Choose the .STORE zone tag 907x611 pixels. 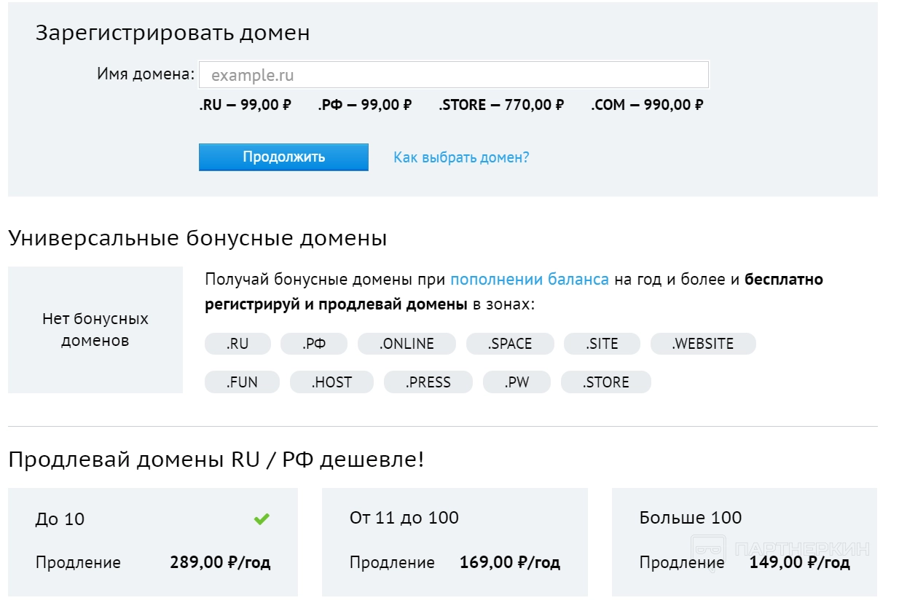[x=605, y=382]
